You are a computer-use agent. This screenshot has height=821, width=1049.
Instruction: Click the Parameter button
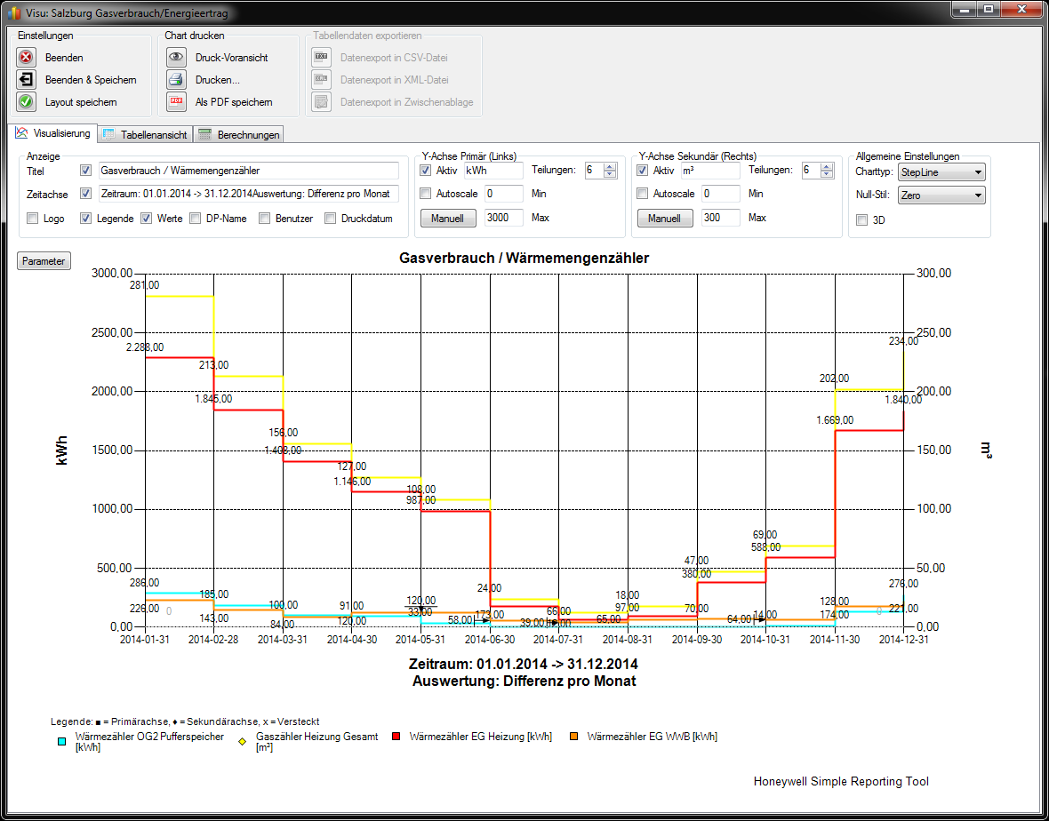coord(44,261)
